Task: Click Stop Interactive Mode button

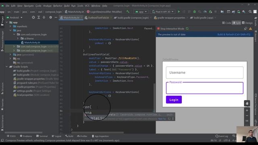Action: [171, 29]
